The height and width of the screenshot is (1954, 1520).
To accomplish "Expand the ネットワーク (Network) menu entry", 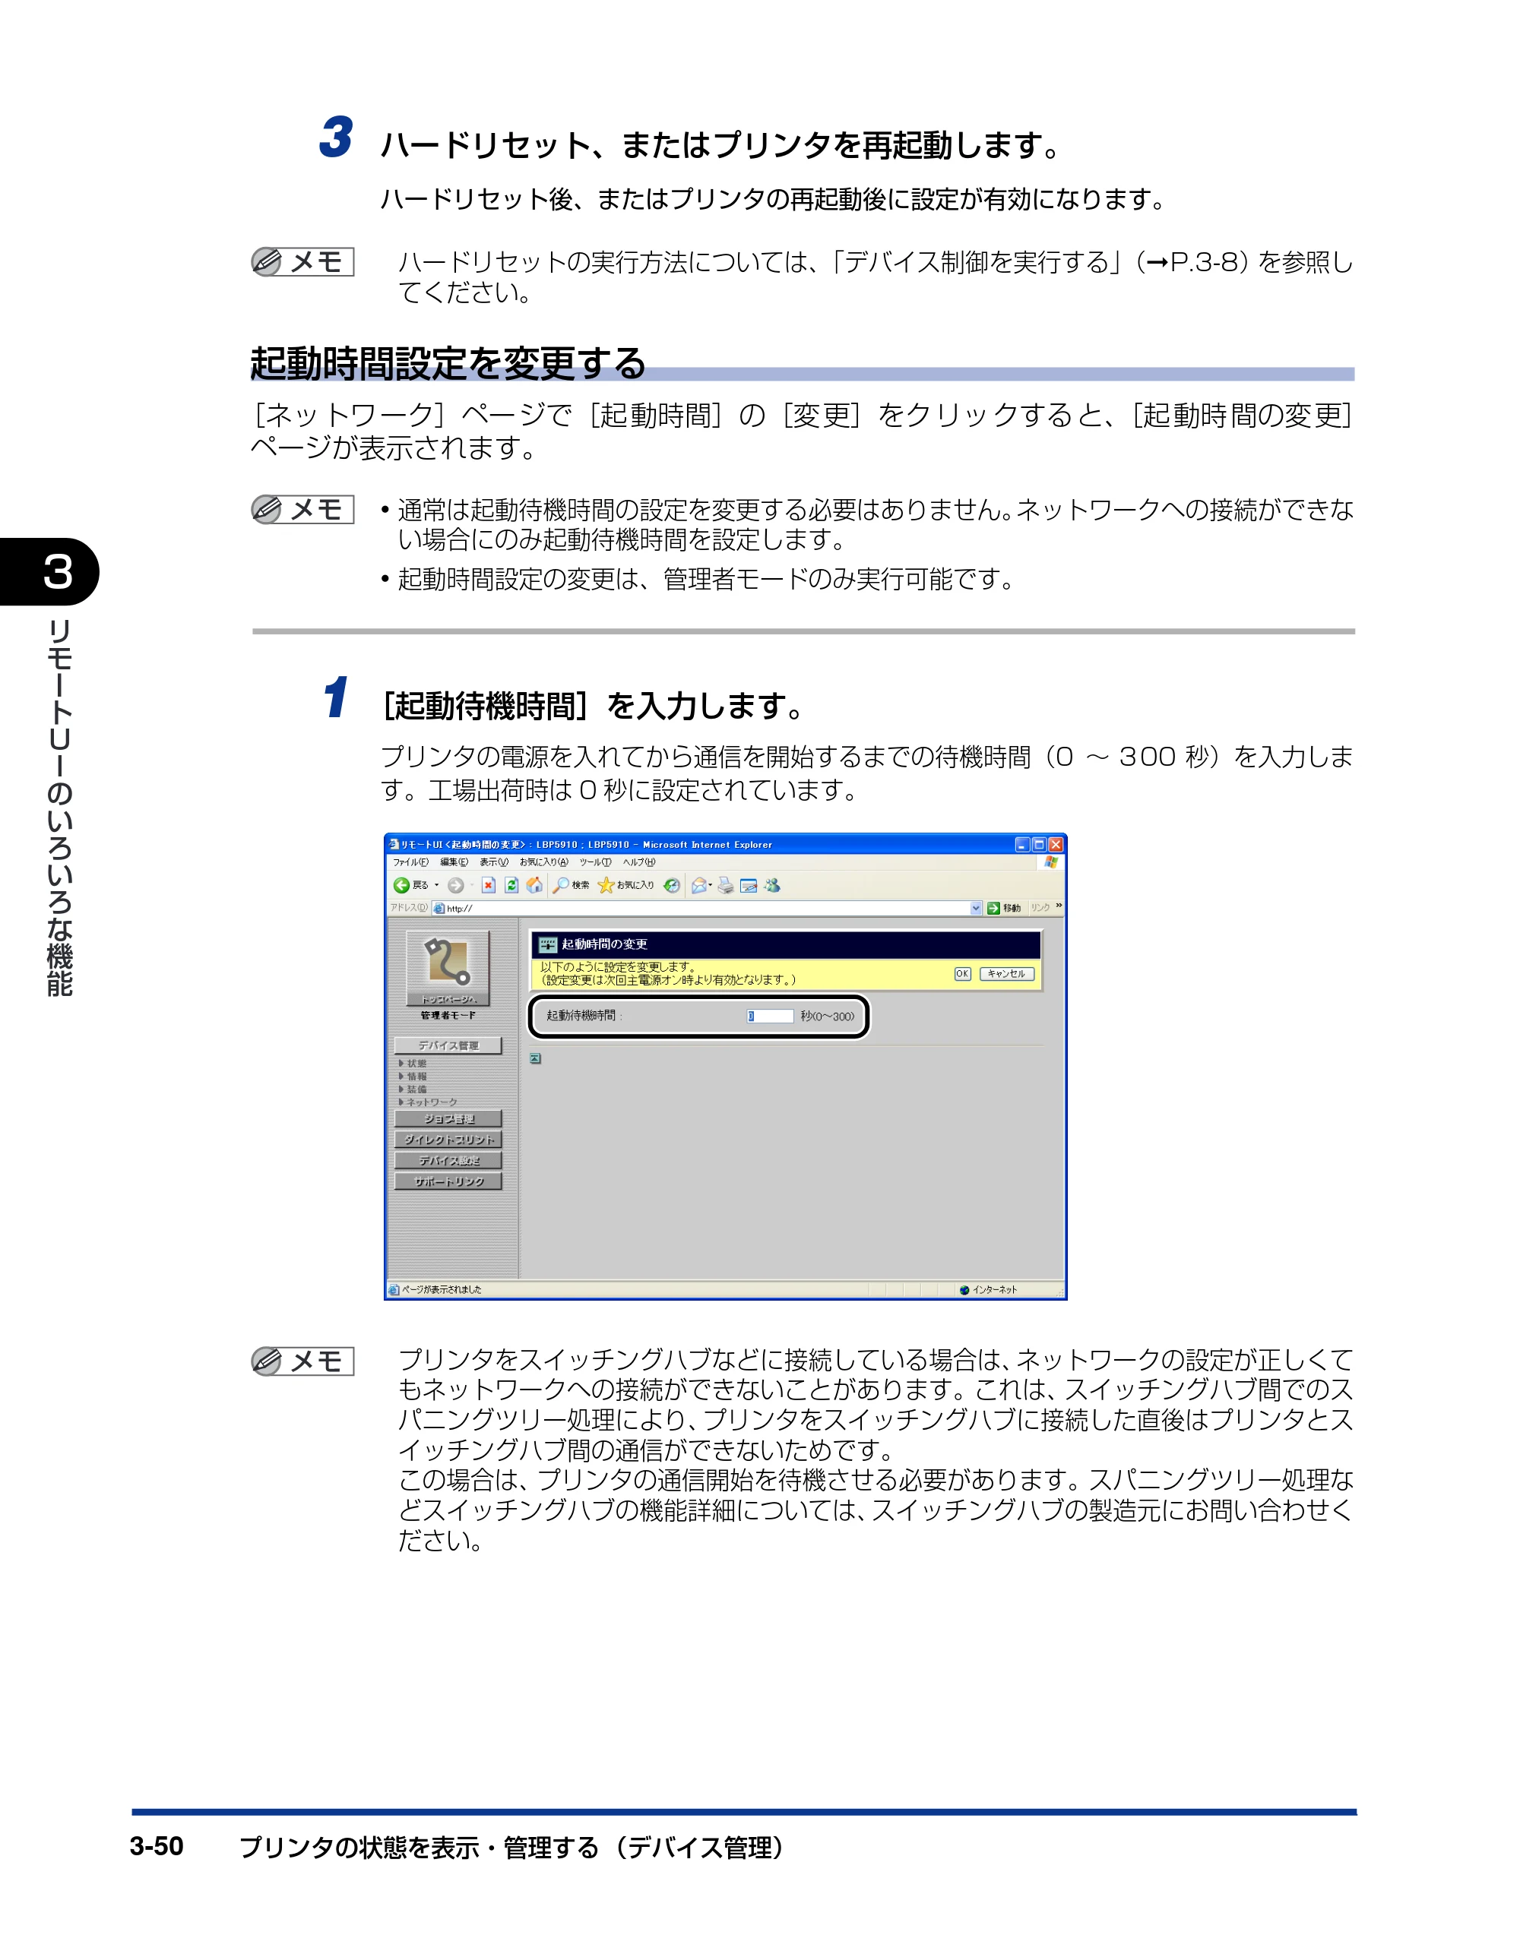I will pyautogui.click(x=428, y=1102).
